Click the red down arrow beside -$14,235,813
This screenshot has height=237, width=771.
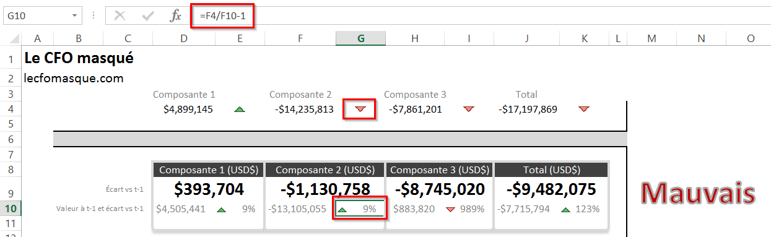point(360,110)
